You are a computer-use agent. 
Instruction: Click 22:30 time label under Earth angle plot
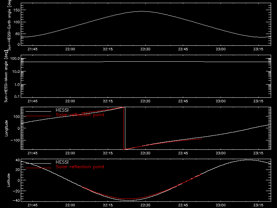145,49
